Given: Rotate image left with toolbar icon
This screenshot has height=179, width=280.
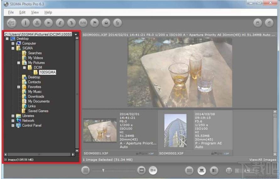Looking at the screenshot, I should (60, 23).
